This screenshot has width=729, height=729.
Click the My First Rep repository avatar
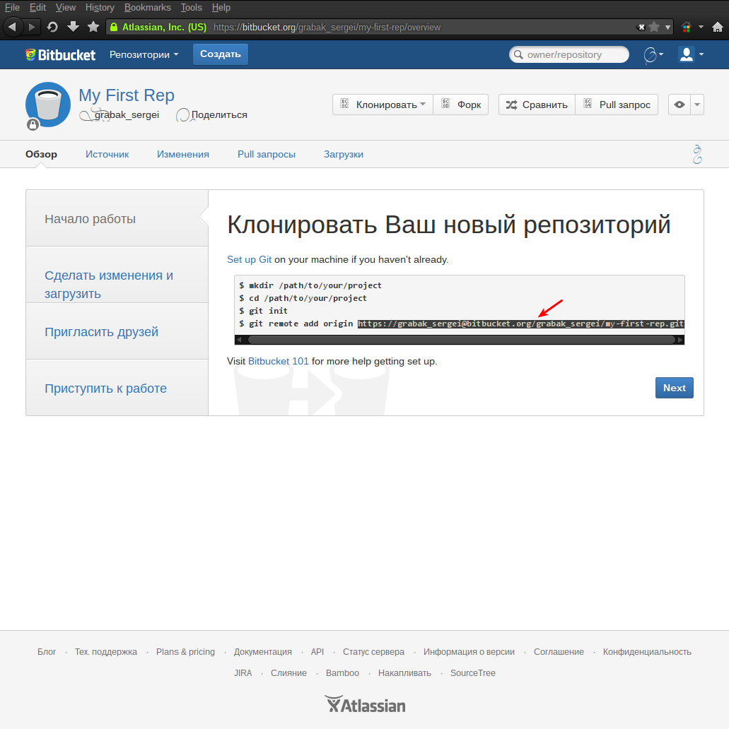(47, 104)
